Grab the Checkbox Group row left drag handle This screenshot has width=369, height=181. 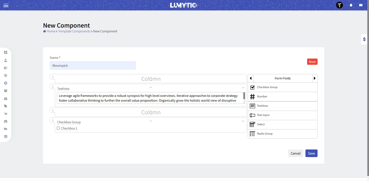click(x=53, y=120)
